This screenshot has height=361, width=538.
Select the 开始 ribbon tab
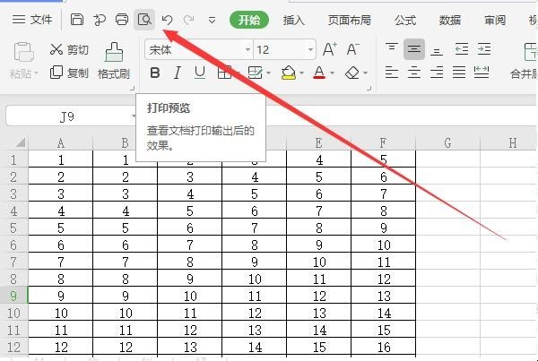point(249,20)
